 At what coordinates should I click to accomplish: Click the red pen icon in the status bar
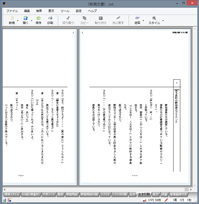tap(166, 200)
